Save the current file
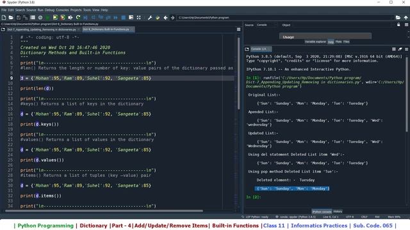410x230 pixels. pyautogui.click(x=19, y=17)
